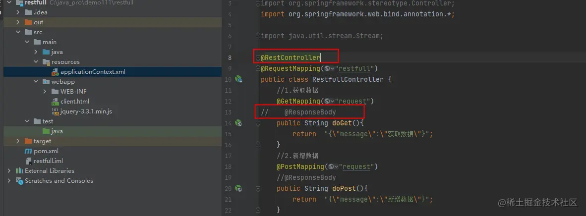The width and height of the screenshot is (586, 216).
Task: Click the HTML file icon of client.html
Action: click(55, 101)
